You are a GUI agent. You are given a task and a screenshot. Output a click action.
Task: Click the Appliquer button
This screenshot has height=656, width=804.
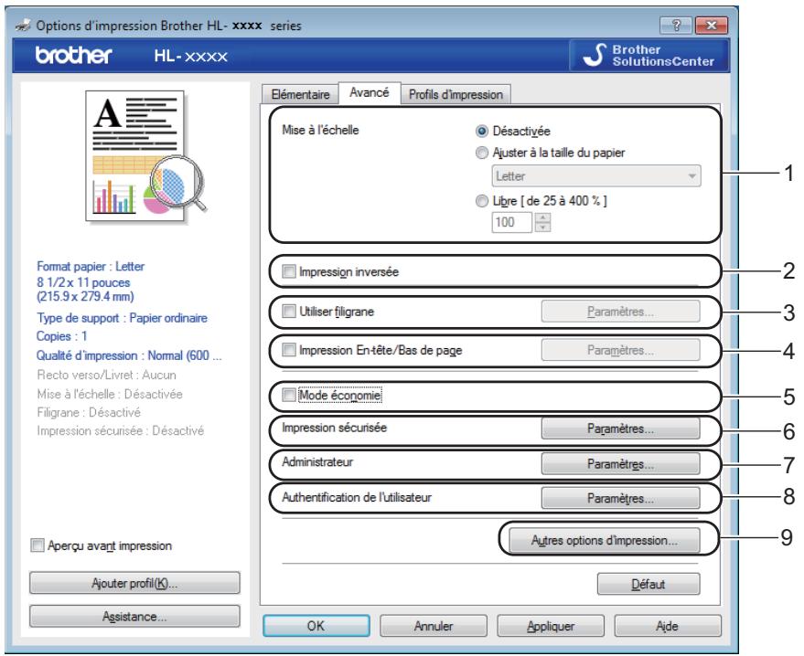point(551,626)
